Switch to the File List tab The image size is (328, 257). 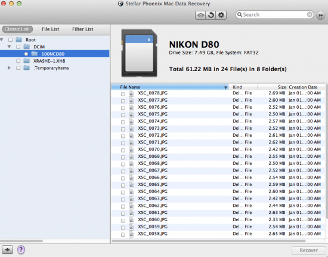(x=51, y=29)
